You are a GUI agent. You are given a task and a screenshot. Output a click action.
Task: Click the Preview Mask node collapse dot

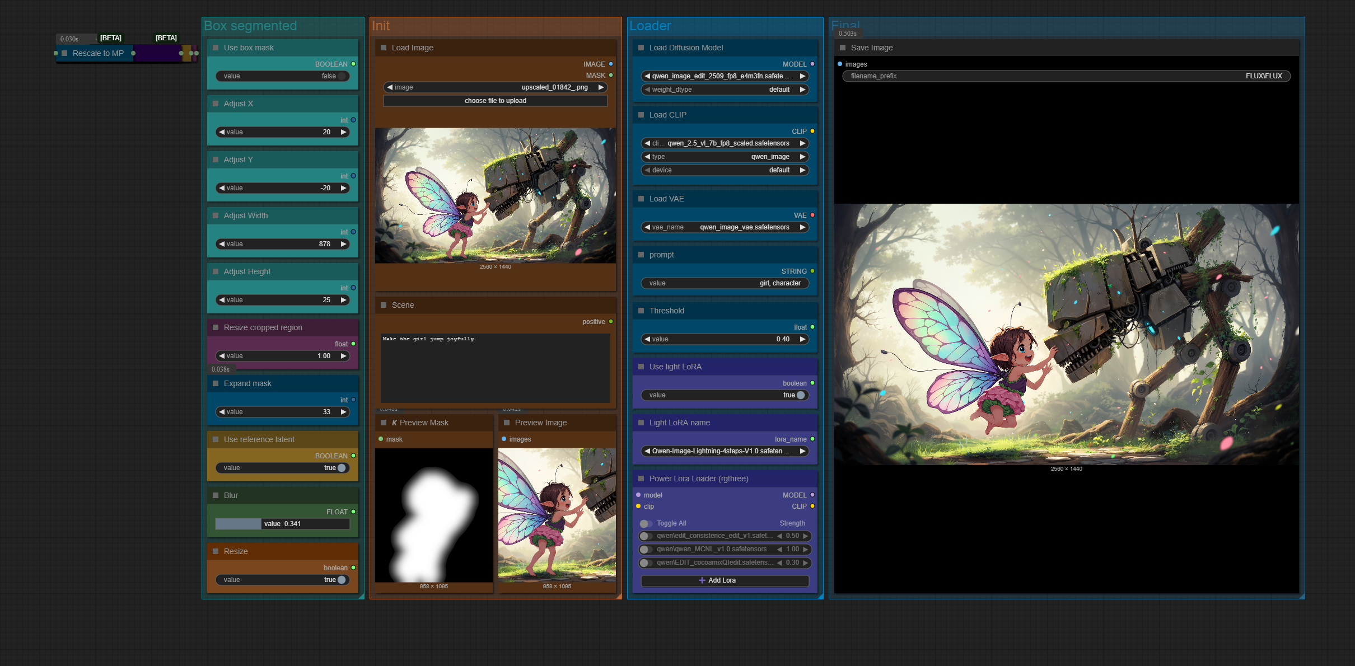click(384, 423)
